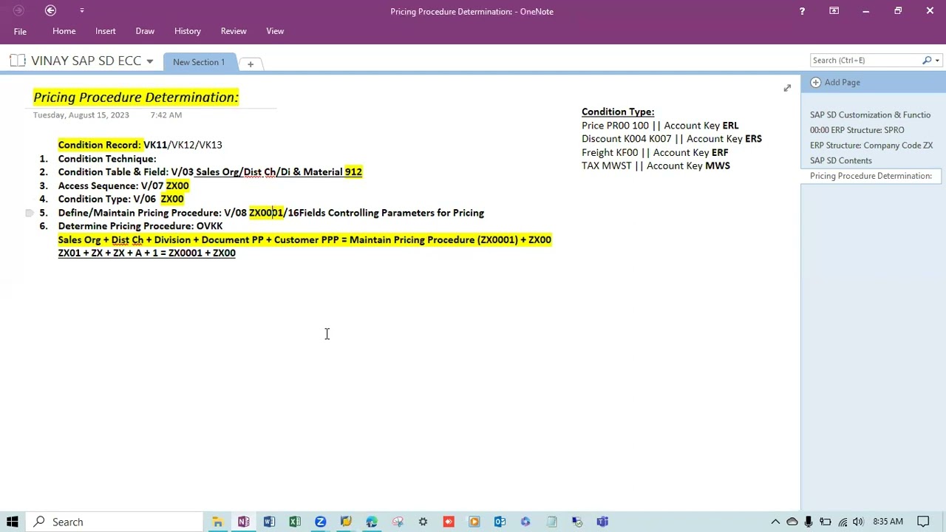Open the Quick Access Toolbar customize arrow

click(81, 10)
